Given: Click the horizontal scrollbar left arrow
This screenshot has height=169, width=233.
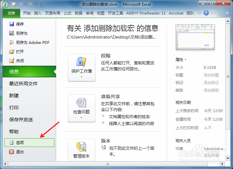Looking at the screenshot, I should tap(5, 164).
